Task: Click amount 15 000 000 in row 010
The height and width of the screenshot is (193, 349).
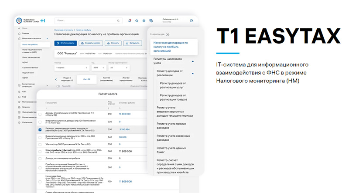Action: (125, 114)
